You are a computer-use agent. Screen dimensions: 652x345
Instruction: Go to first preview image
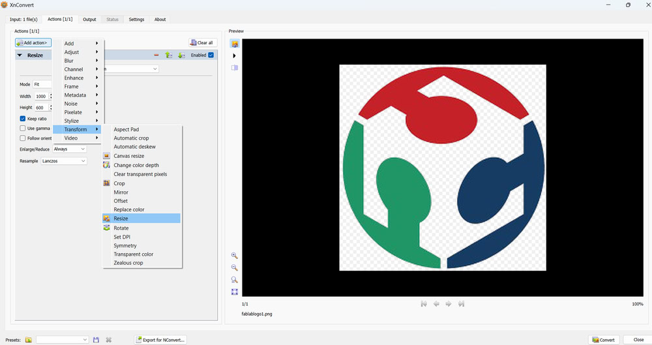pyautogui.click(x=424, y=304)
